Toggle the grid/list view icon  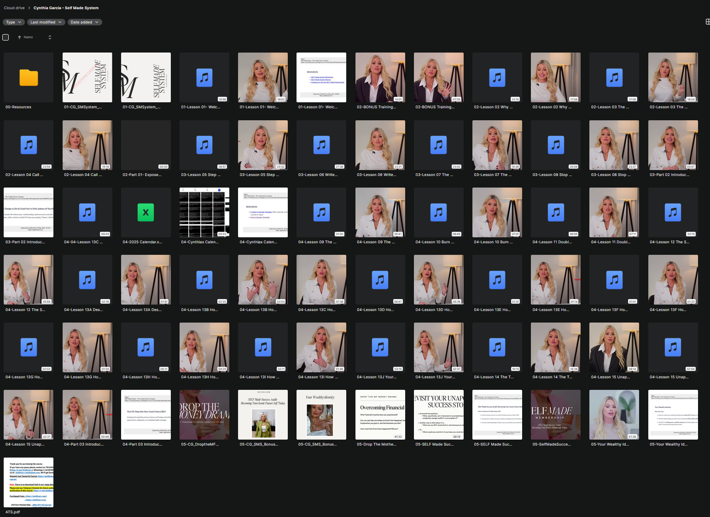(707, 22)
